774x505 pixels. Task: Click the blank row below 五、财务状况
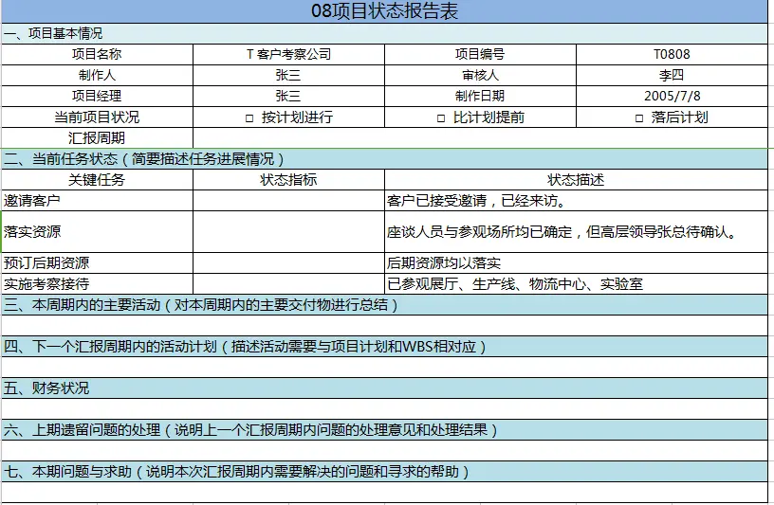pyautogui.click(x=384, y=409)
